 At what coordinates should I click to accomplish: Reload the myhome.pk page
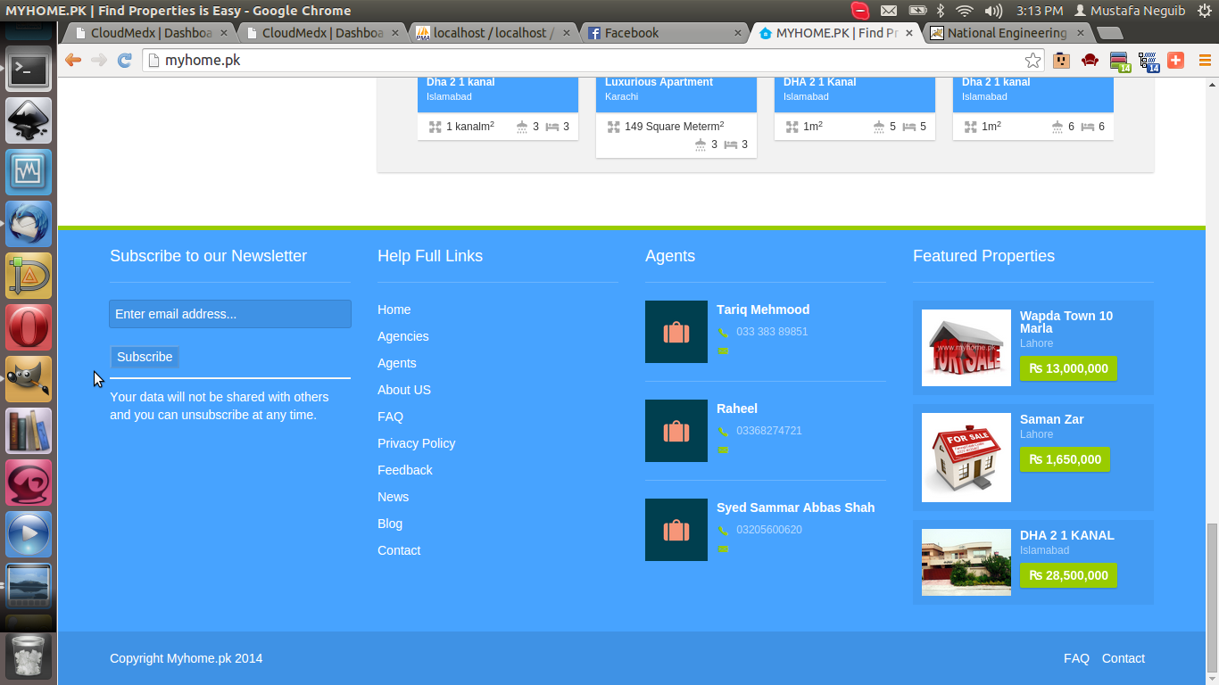click(x=125, y=60)
